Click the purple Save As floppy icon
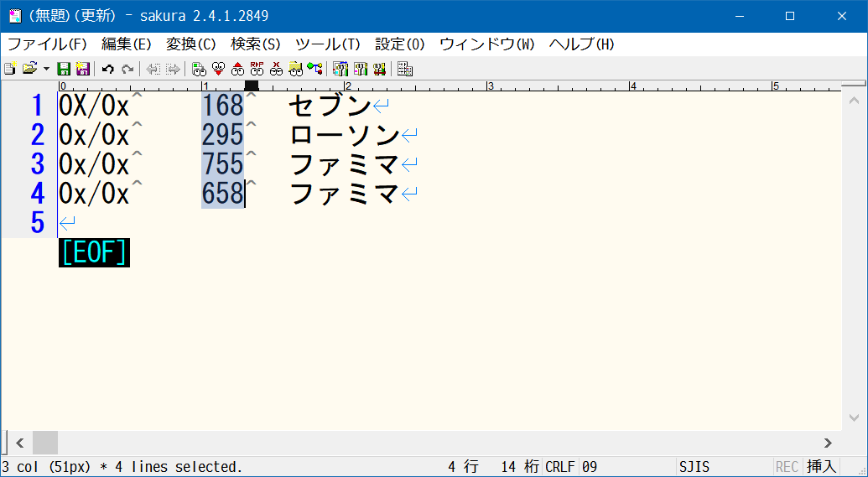This screenshot has height=477, width=868. click(82, 69)
